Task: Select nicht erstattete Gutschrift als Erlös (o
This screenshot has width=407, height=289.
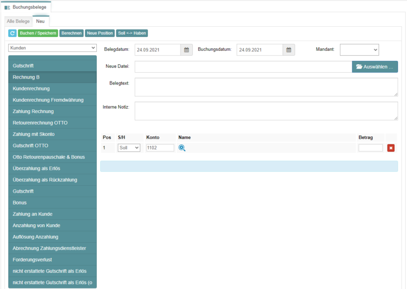Action: [x=52, y=283]
